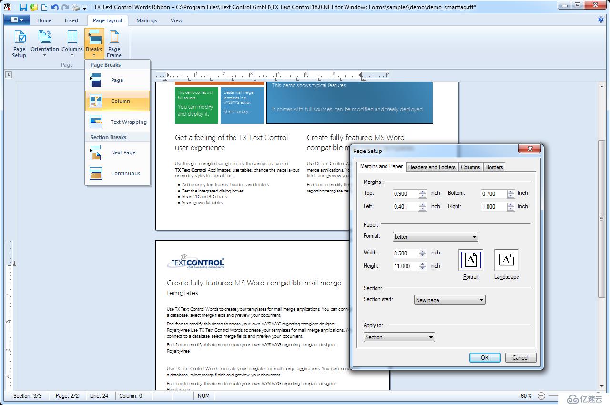Screen dimensions: 610x405
Task: Open the application file menu button
Action: 17,20
